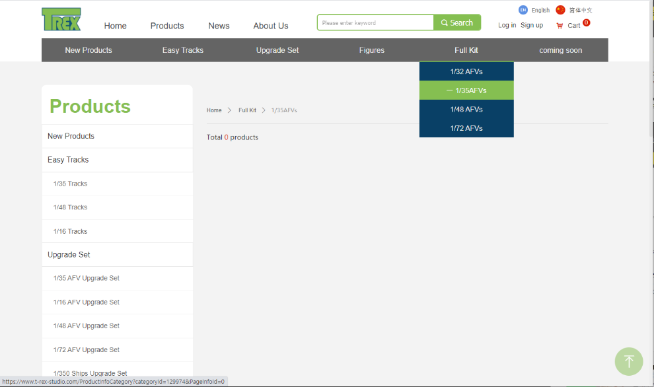The height and width of the screenshot is (387, 654).
Task: Select 1/32 AFVs from dropdown
Action: (x=466, y=71)
